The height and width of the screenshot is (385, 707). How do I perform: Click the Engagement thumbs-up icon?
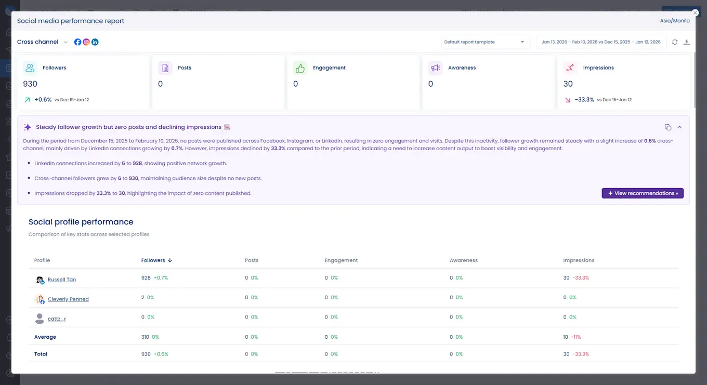[x=300, y=68]
